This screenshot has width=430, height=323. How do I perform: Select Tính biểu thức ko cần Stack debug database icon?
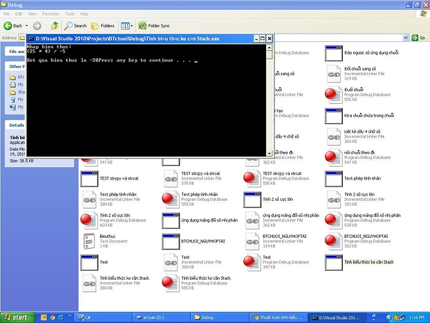click(x=170, y=283)
